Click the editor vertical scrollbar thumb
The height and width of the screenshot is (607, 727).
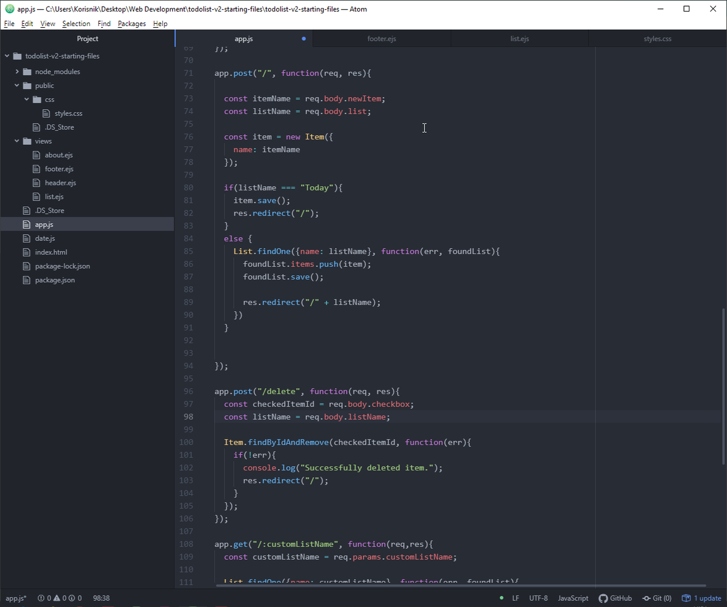tap(724, 386)
